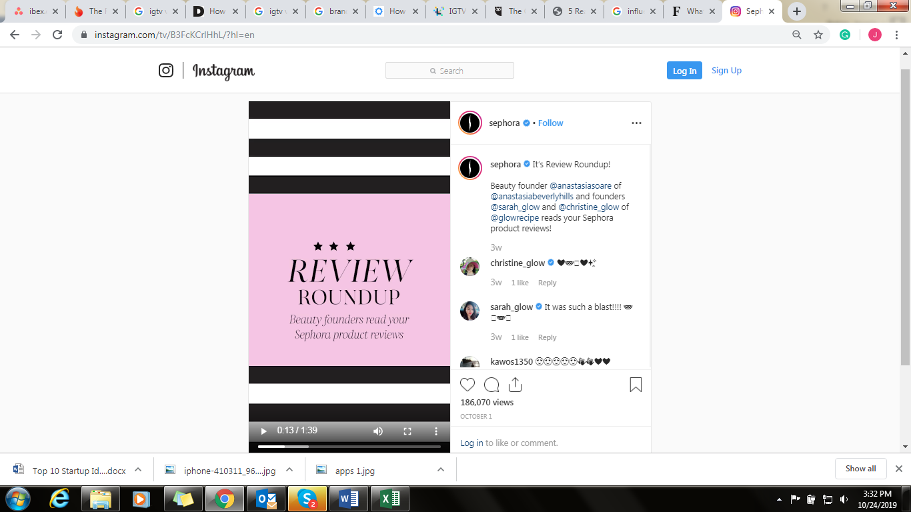
Task: Enter fullscreen on the video player
Action: pos(407,431)
